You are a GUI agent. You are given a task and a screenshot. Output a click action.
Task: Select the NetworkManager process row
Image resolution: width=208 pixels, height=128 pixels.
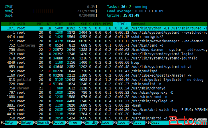coord(104,41)
